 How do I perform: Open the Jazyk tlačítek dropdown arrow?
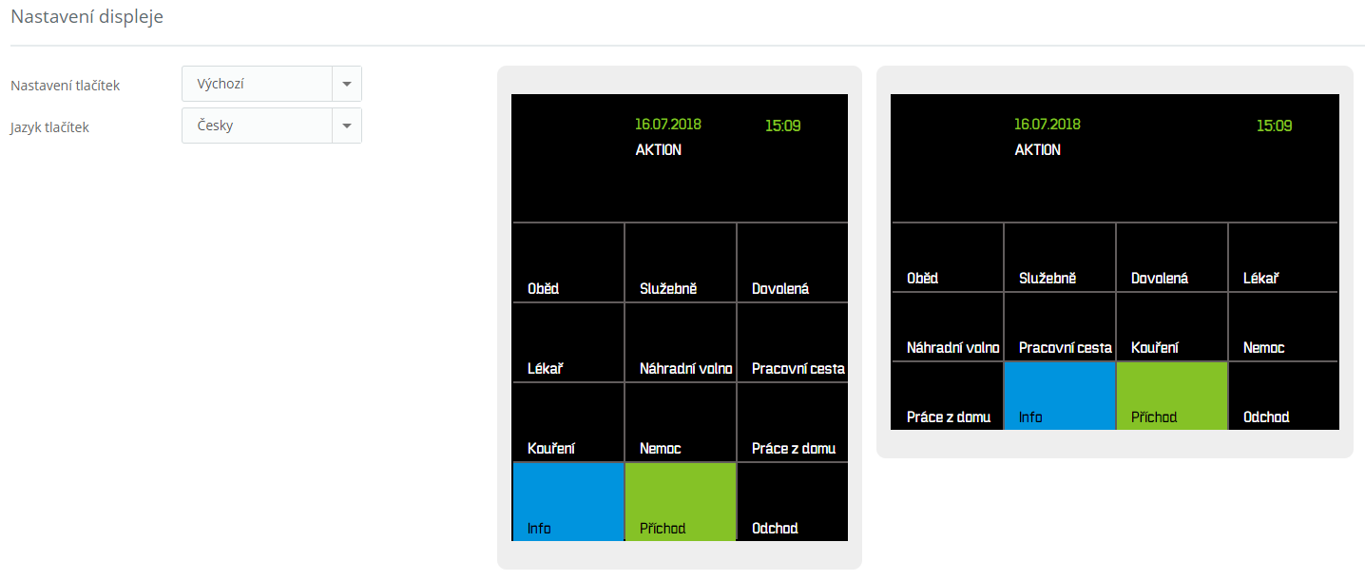pyautogui.click(x=346, y=126)
